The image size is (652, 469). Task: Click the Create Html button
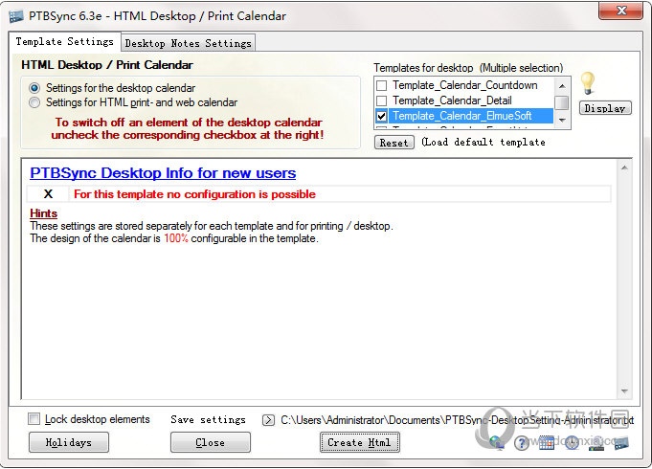(x=359, y=442)
